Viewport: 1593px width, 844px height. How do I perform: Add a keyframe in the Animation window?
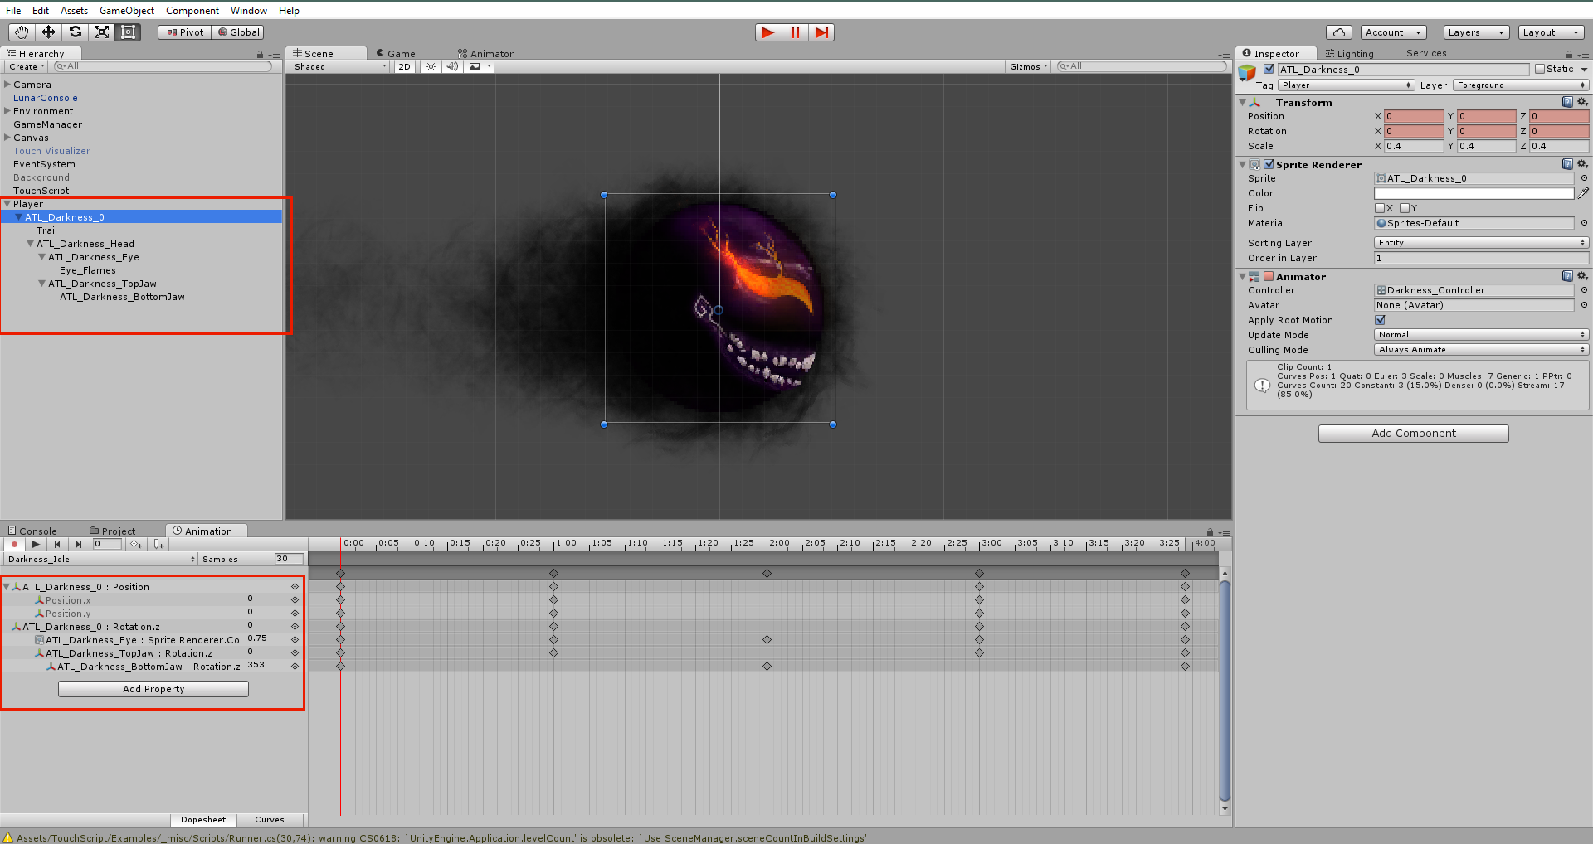136,544
